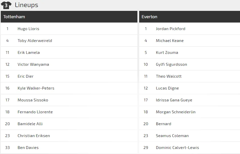The width and height of the screenshot is (240, 154).
Task: Click Michael Keane in Everton lineup
Action: coord(170,41)
